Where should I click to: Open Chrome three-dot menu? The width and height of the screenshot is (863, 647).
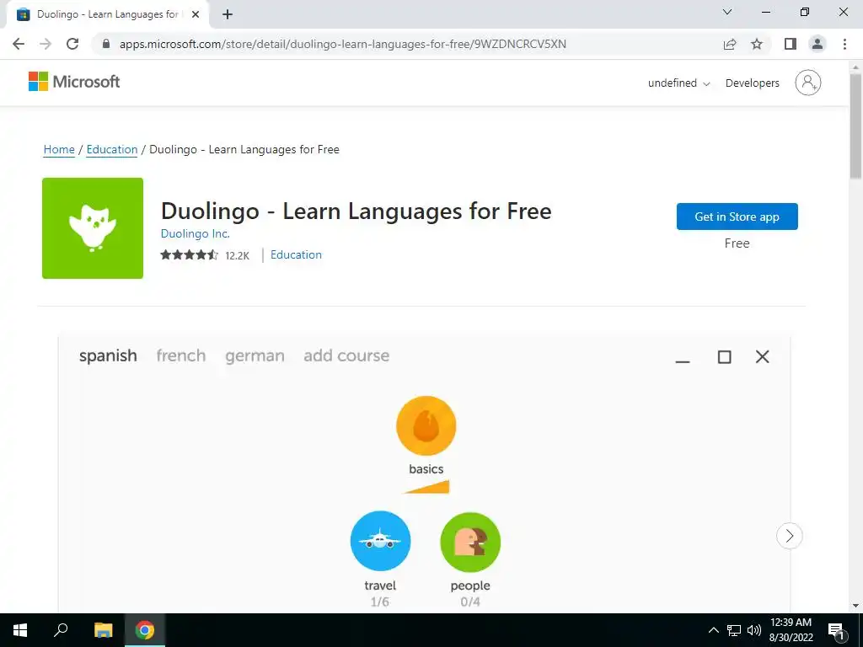pyautogui.click(x=844, y=44)
